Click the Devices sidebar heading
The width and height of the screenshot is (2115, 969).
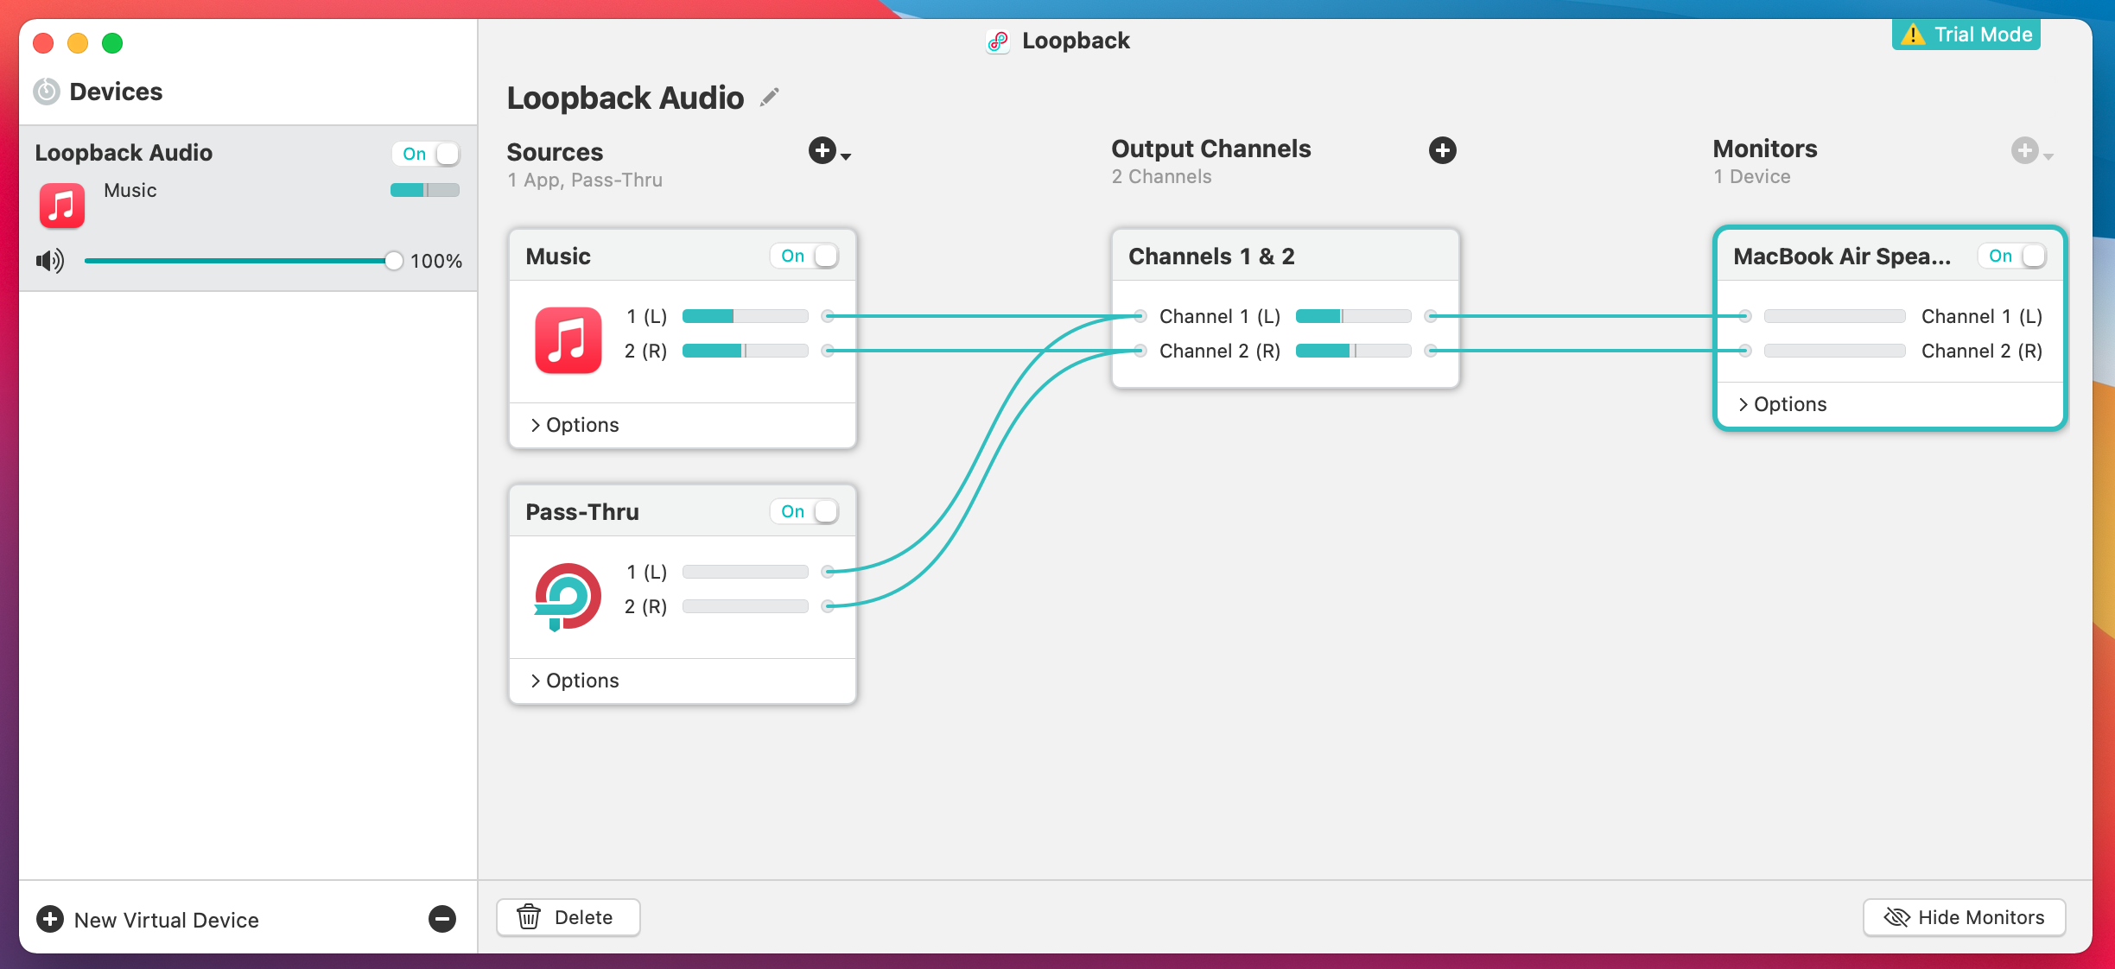(116, 92)
